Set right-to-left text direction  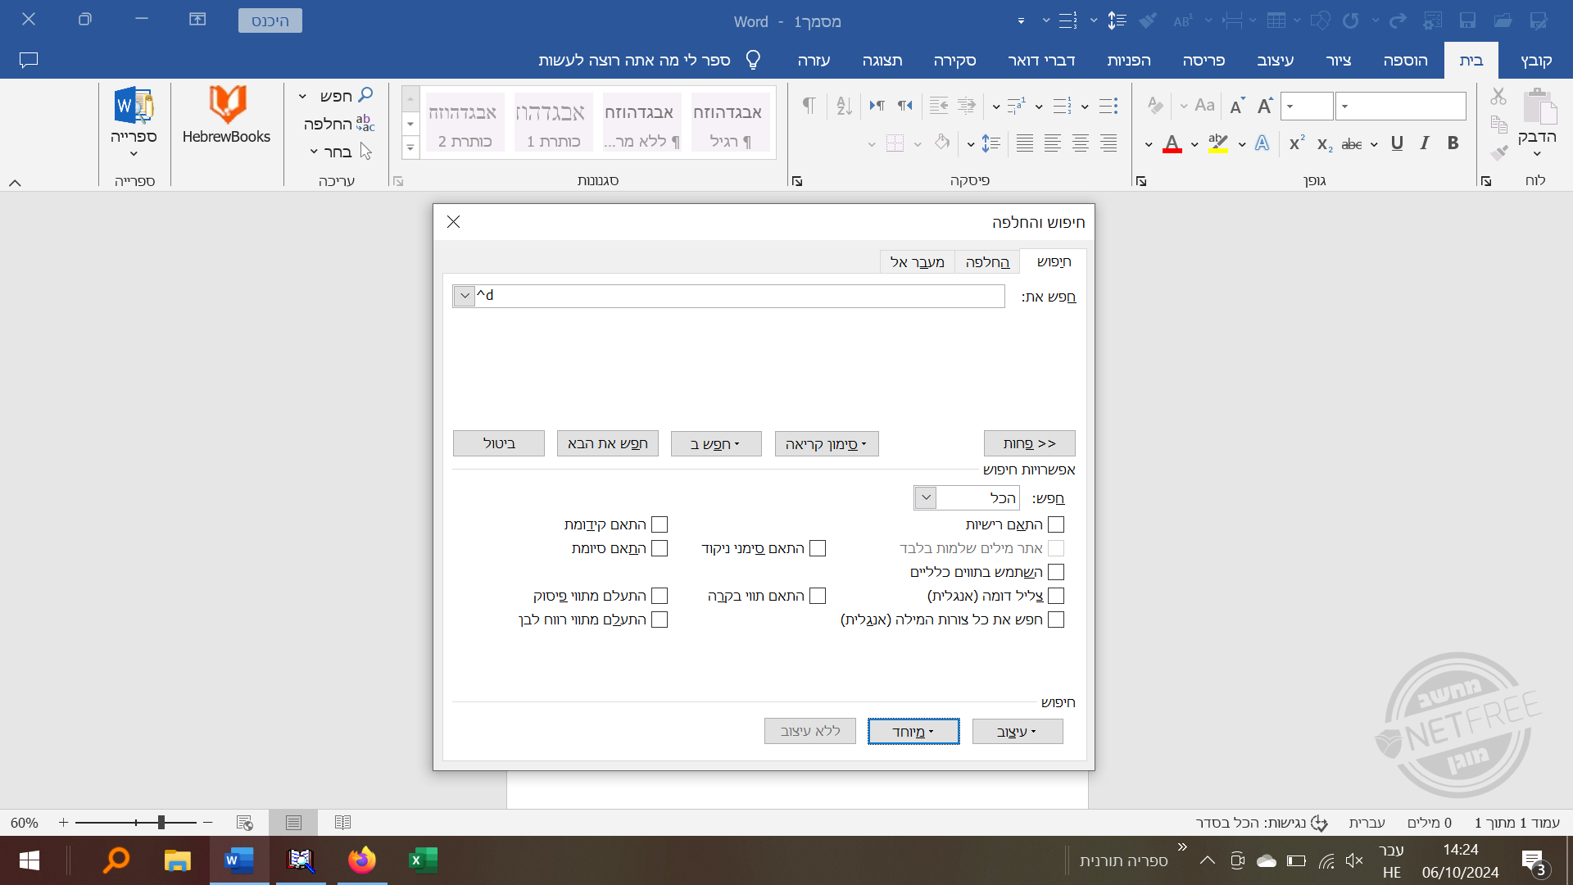(x=904, y=106)
